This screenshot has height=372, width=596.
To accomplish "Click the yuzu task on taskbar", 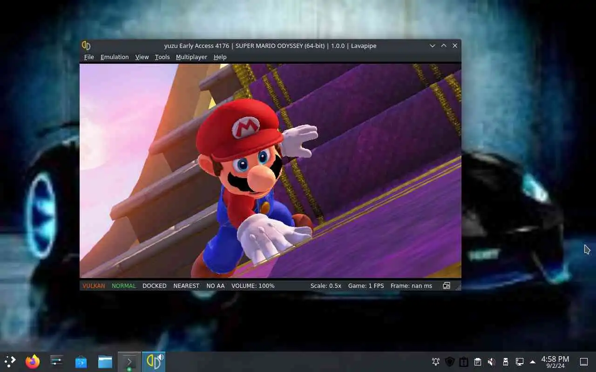I will click(x=154, y=361).
